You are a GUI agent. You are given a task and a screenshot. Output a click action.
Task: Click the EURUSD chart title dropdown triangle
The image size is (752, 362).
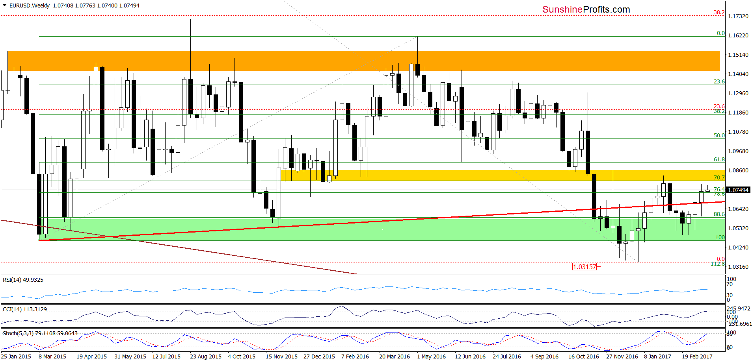point(5,6)
